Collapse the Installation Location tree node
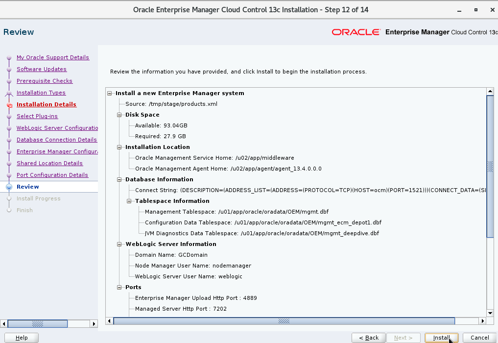 pyautogui.click(x=119, y=147)
